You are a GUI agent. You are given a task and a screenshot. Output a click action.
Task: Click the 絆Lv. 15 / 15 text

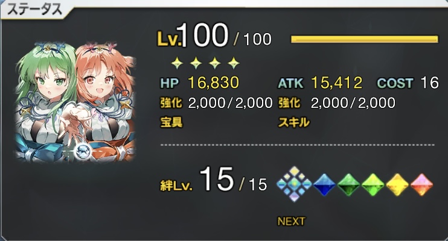pyautogui.click(x=213, y=180)
